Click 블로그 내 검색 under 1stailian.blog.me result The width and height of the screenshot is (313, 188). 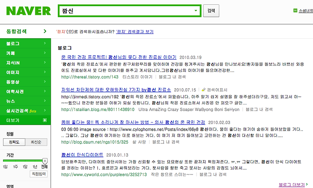click(x=259, y=110)
